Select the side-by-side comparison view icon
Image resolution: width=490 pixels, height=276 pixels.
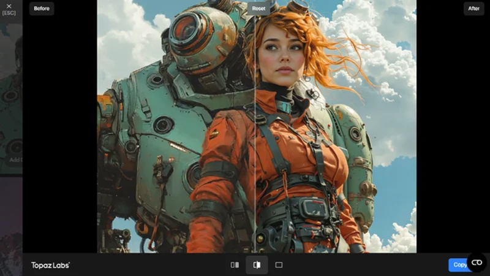(235, 265)
